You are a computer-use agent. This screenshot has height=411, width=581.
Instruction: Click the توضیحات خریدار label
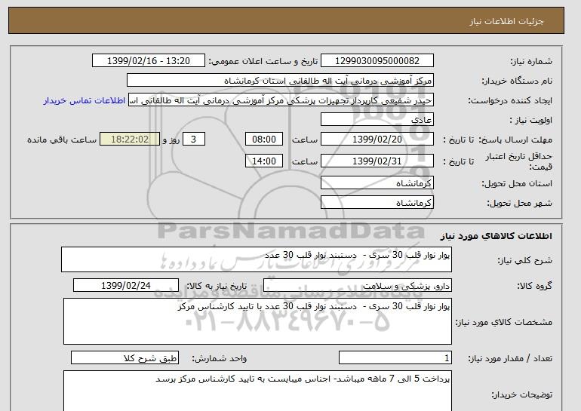(521, 394)
